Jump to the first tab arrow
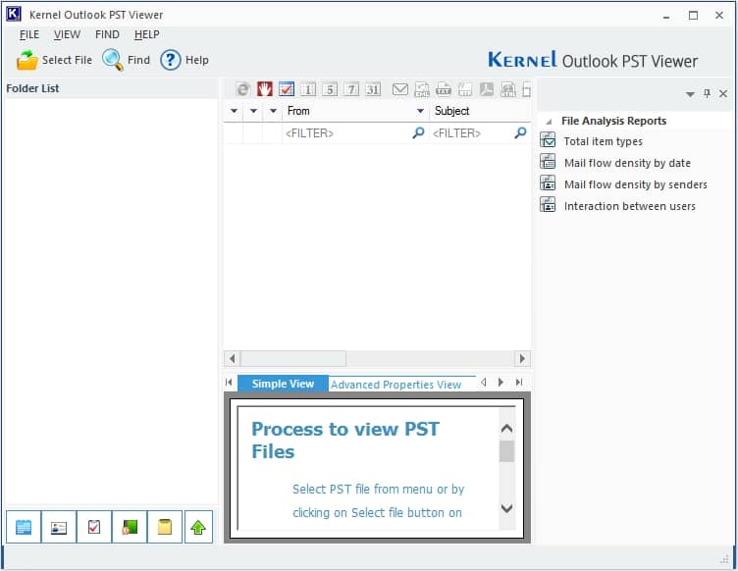 (x=229, y=383)
